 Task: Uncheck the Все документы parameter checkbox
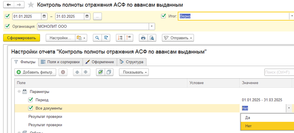[x=30, y=108]
